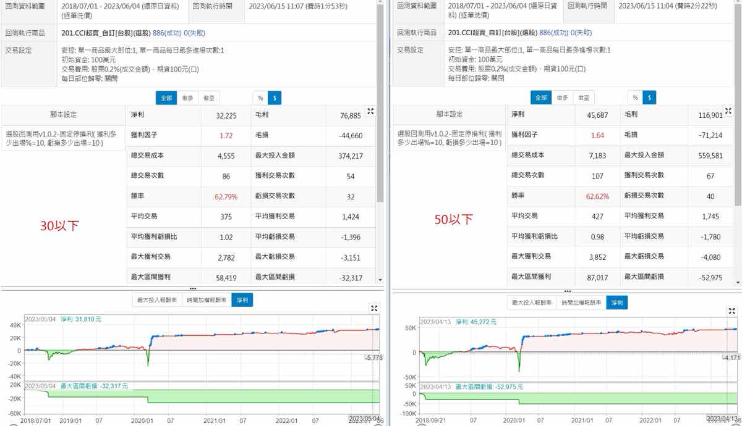Select the $ display in the right panel
This screenshot has height=426, width=742.
(x=649, y=98)
